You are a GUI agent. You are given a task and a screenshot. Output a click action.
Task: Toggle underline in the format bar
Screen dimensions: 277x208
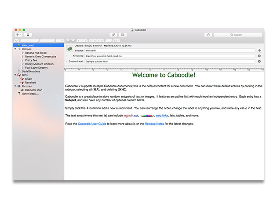point(85,40)
